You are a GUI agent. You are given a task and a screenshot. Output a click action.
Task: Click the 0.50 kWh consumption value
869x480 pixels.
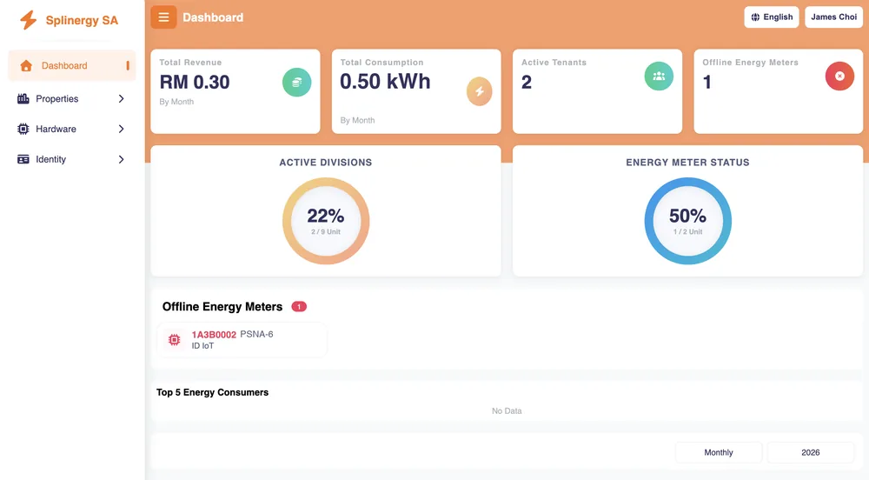tap(385, 82)
